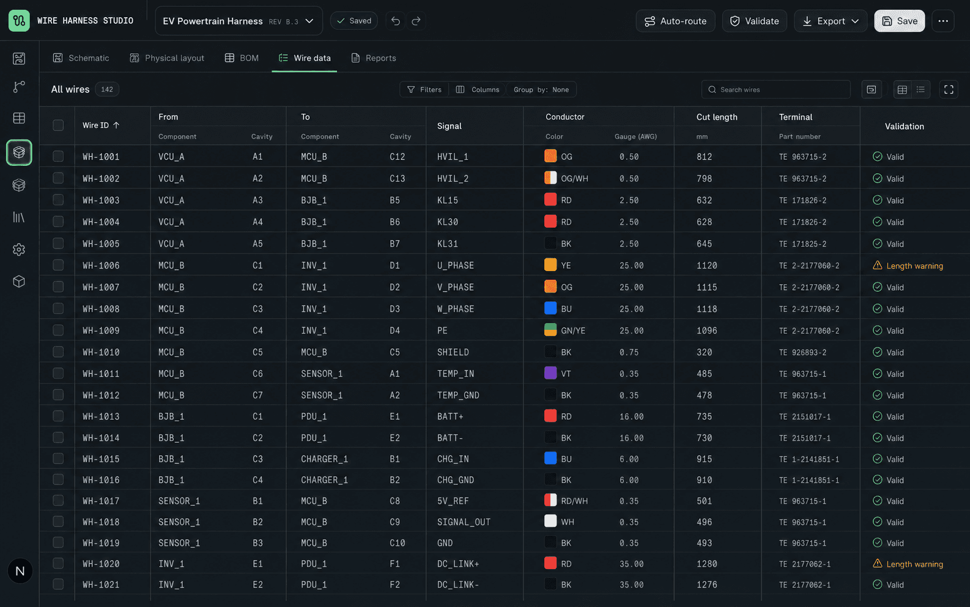Open the Filters menu
Viewport: 970px width, 607px height.
(x=424, y=89)
